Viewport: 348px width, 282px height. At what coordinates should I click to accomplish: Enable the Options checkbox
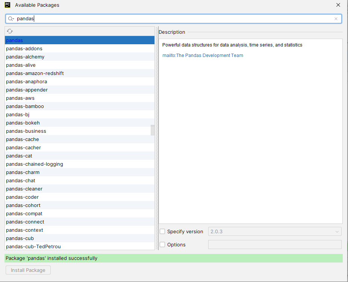[162, 244]
